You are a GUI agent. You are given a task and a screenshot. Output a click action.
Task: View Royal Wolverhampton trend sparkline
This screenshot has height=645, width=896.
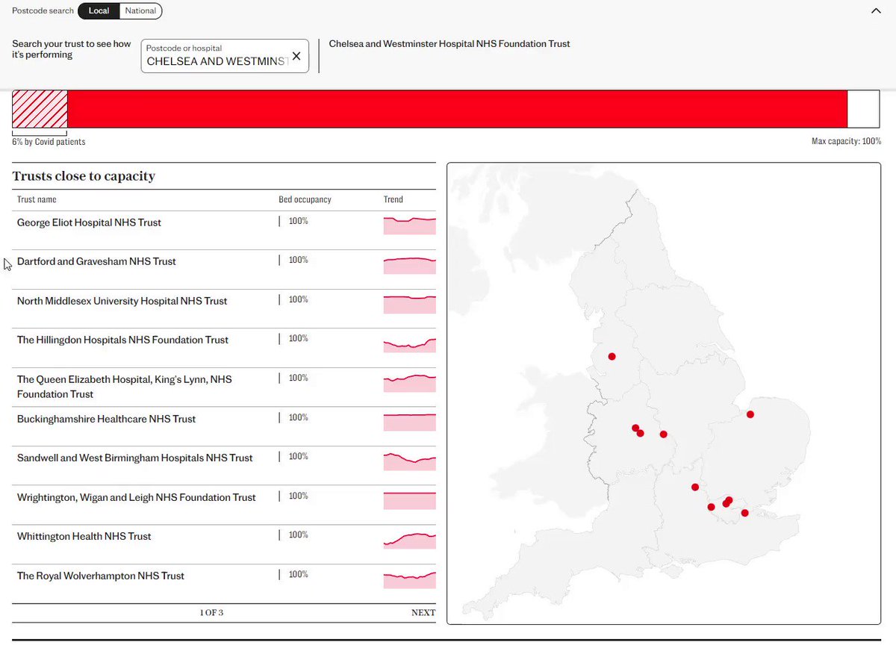(409, 579)
